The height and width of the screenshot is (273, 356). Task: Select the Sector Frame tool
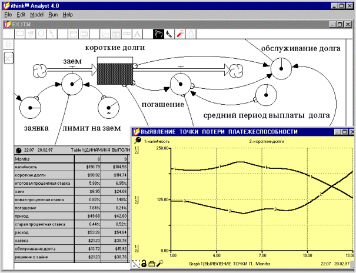click(x=84, y=34)
